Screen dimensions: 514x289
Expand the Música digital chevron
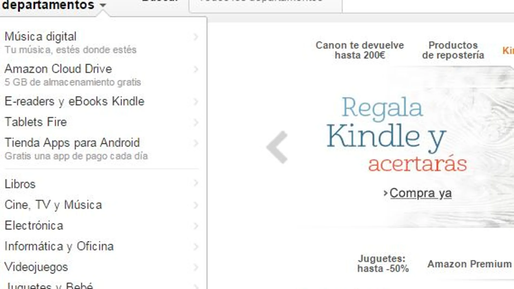(x=196, y=37)
